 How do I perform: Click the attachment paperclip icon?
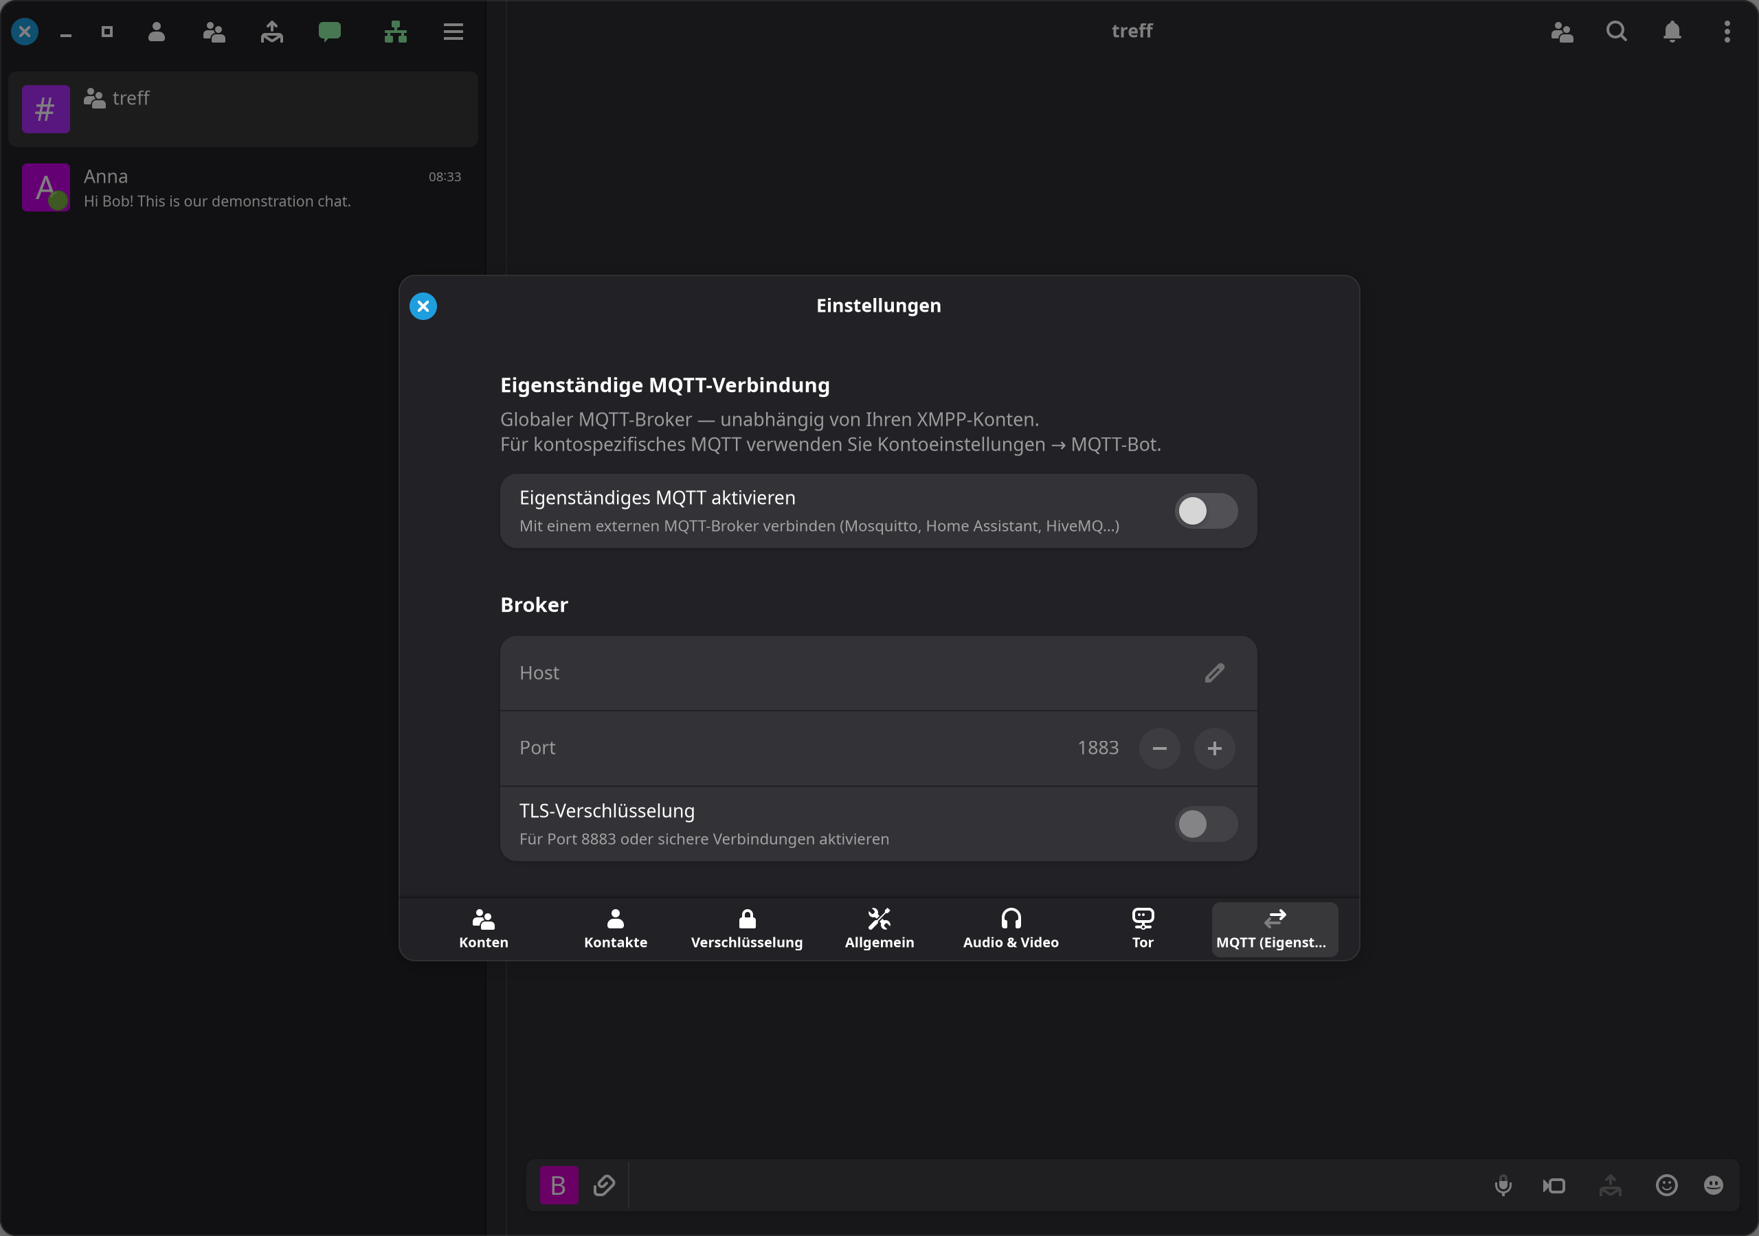604,1185
